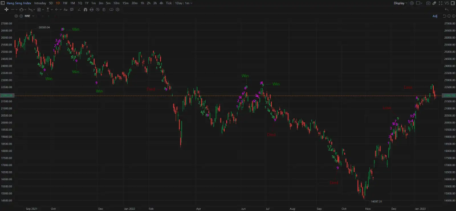The image size is (456, 211).
Task: Toggle the left sidebar panel icon
Action: (2, 3)
